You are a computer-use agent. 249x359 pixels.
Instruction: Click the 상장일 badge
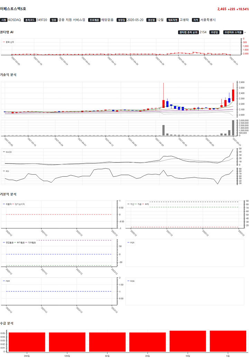point(121,20)
